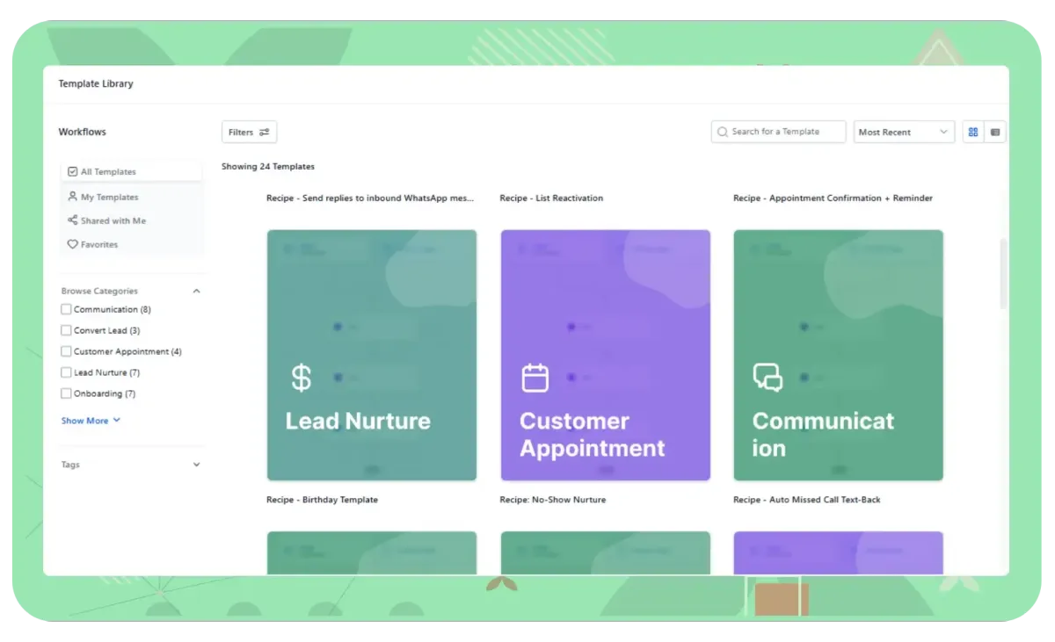Check the Lead Nurture (7) checkbox
This screenshot has width=1055, height=642.
pos(66,372)
